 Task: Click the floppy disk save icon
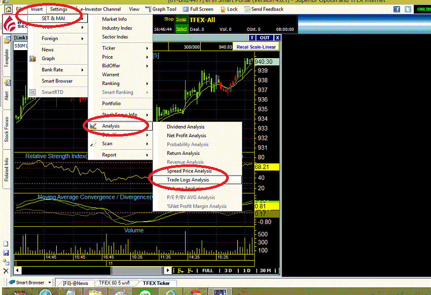coord(6,252)
